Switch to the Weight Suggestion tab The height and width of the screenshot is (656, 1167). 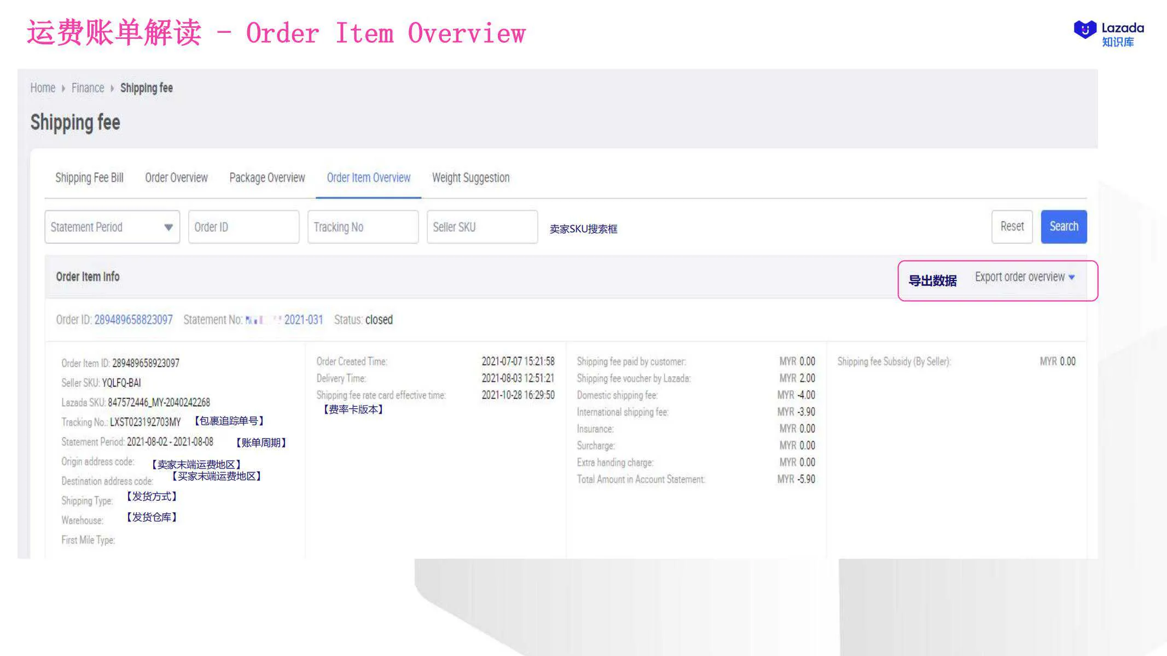click(471, 177)
